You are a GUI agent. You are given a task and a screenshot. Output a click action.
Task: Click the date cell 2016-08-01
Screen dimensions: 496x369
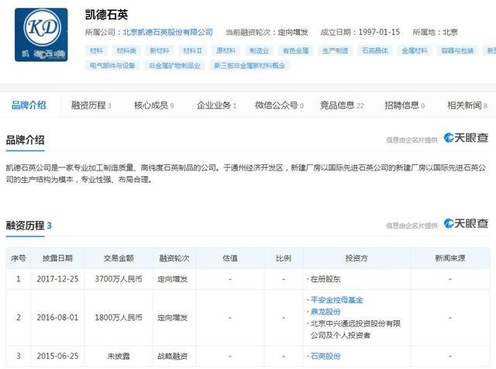click(57, 317)
